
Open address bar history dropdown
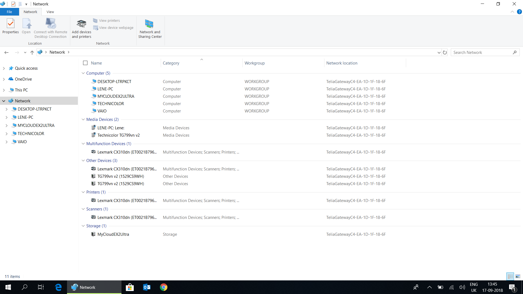439,52
